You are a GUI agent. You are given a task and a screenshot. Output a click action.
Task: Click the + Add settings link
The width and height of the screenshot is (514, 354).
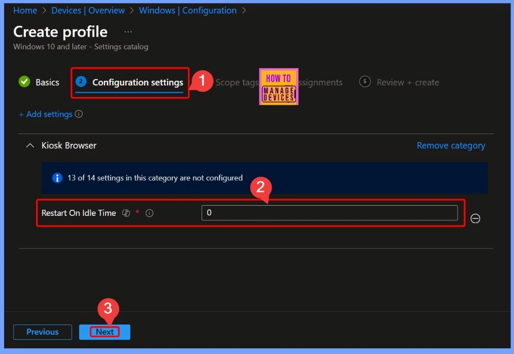(45, 114)
